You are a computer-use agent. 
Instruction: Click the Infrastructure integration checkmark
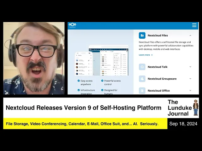(x=79, y=90)
